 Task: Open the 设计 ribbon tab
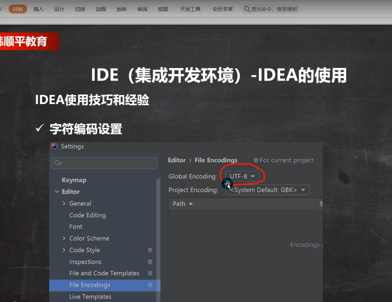pos(59,9)
